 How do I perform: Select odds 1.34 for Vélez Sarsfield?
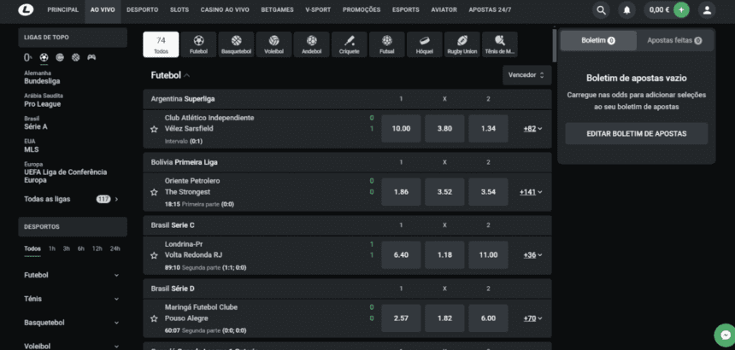coord(488,129)
